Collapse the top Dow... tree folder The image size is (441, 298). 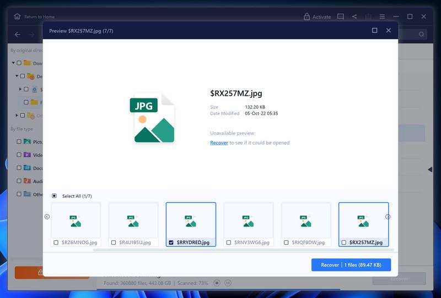(x=13, y=63)
